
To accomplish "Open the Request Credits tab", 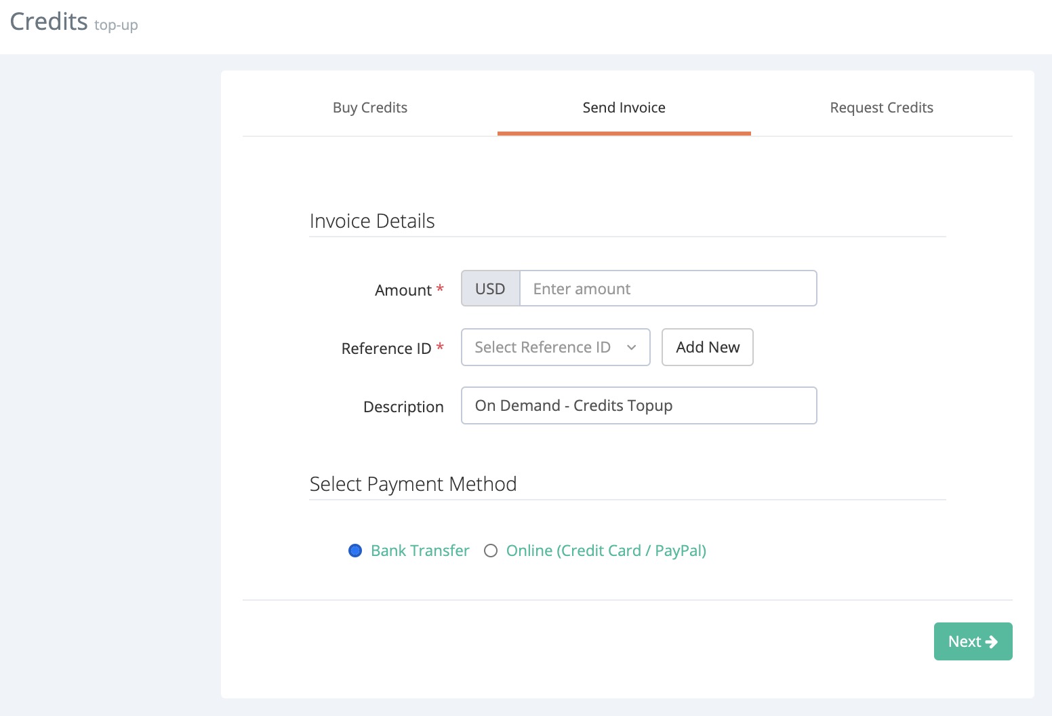I will point(881,108).
